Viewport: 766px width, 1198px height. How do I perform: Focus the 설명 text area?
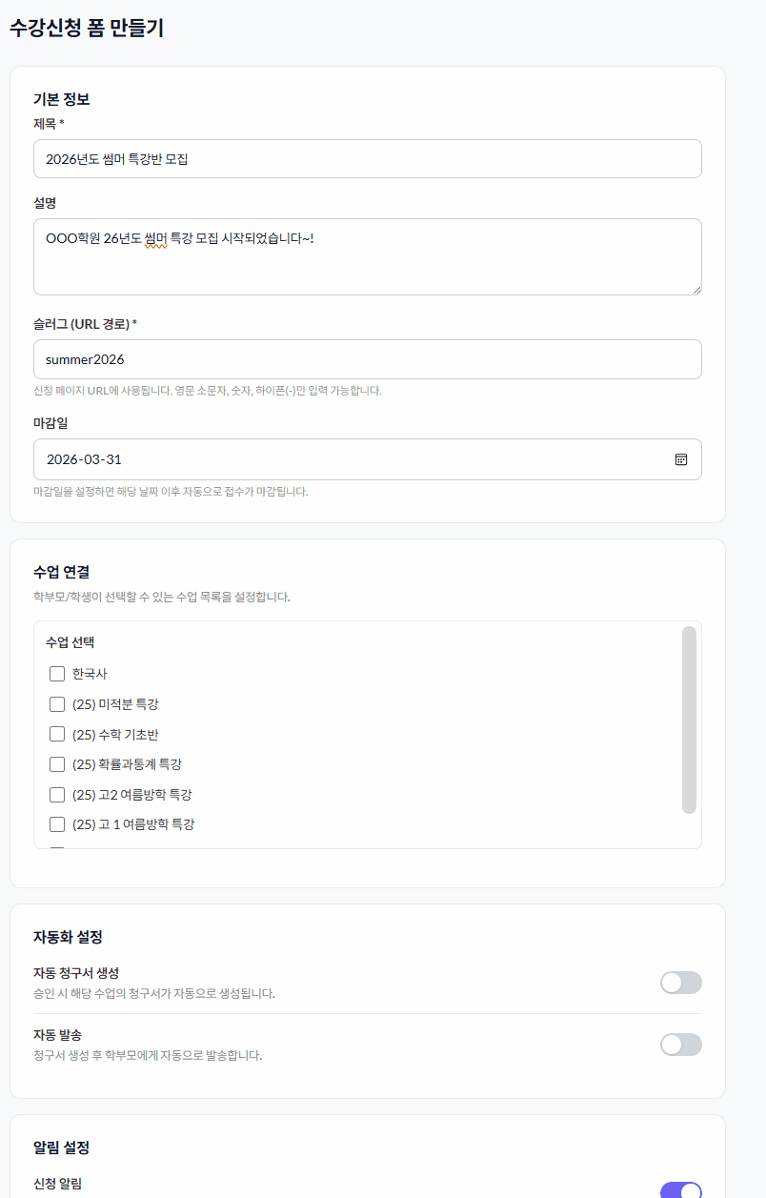coord(367,257)
